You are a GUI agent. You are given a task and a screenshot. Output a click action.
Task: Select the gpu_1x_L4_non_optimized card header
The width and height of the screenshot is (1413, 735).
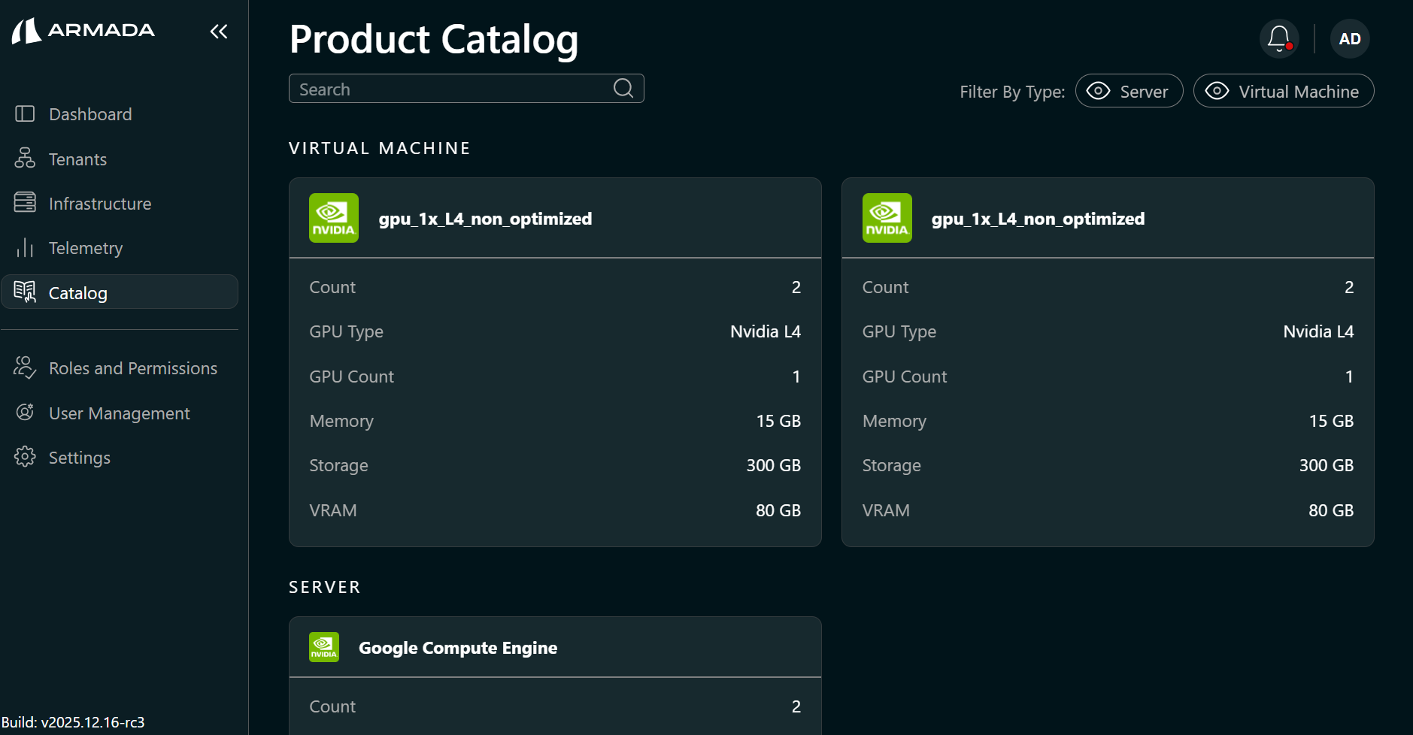coord(485,218)
